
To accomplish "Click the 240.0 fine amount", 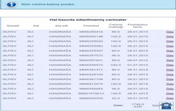I will pyautogui.click(x=116, y=65).
